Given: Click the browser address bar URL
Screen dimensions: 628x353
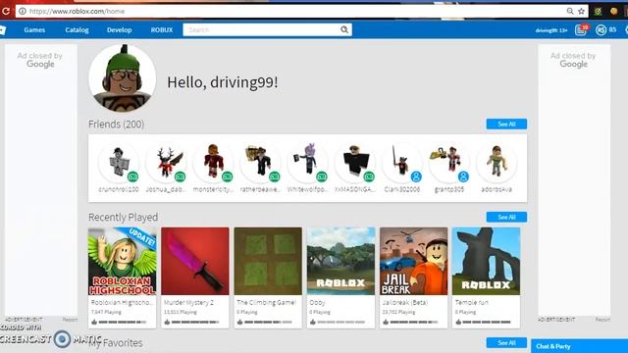Looking at the screenshot, I should tap(77, 11).
